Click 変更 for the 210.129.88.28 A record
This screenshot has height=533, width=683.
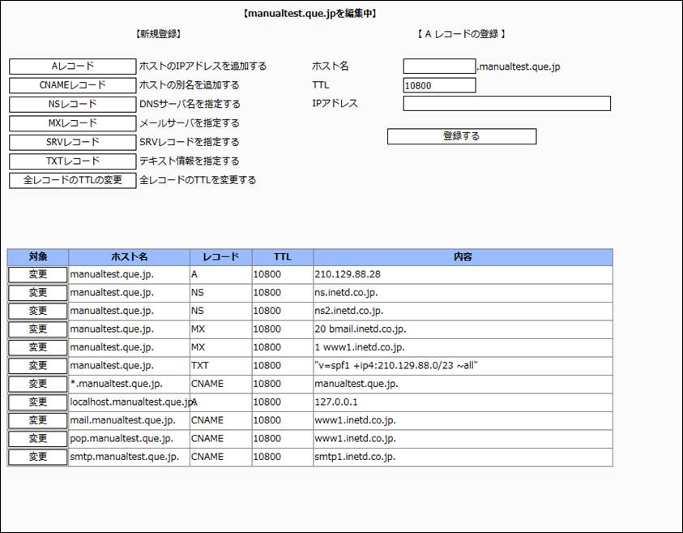coord(38,275)
